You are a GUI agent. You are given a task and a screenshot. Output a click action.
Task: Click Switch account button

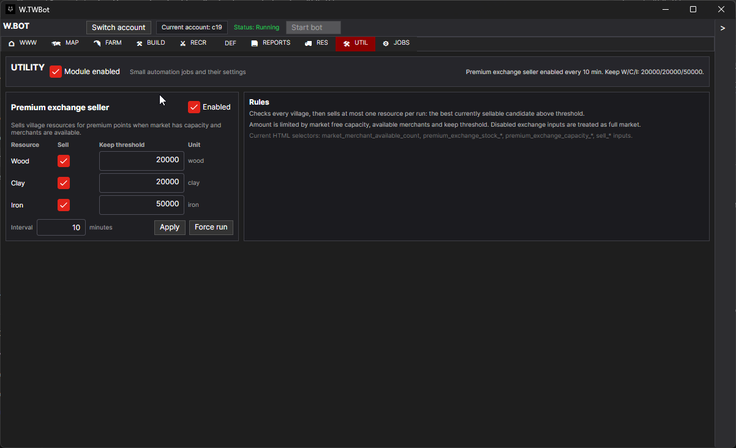click(119, 28)
